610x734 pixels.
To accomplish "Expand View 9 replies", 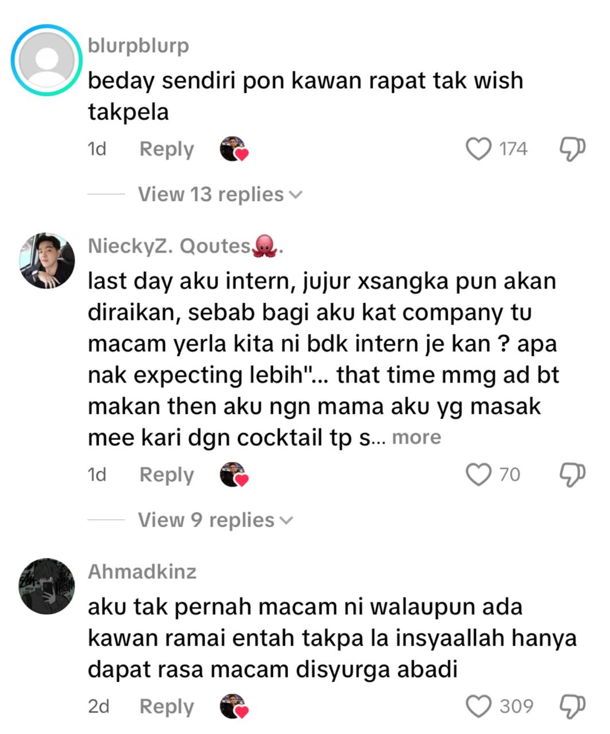I will (215, 520).
